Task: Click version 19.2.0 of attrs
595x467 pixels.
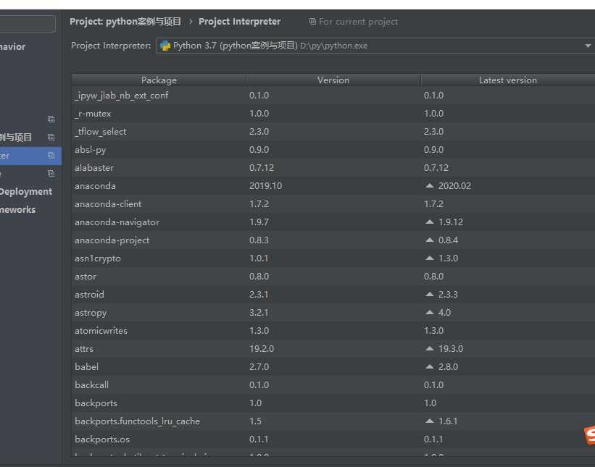Action: [262, 349]
